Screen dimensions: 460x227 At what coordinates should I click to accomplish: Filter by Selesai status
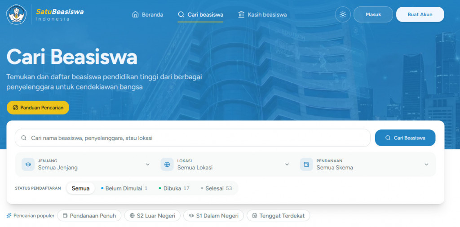coord(216,188)
